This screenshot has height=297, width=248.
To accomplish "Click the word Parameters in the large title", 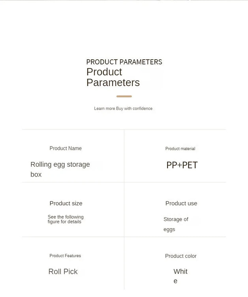I will [x=113, y=83].
